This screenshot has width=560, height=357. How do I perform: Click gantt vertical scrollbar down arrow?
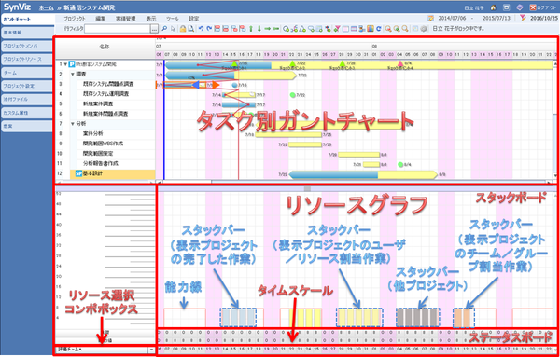tap(554, 175)
